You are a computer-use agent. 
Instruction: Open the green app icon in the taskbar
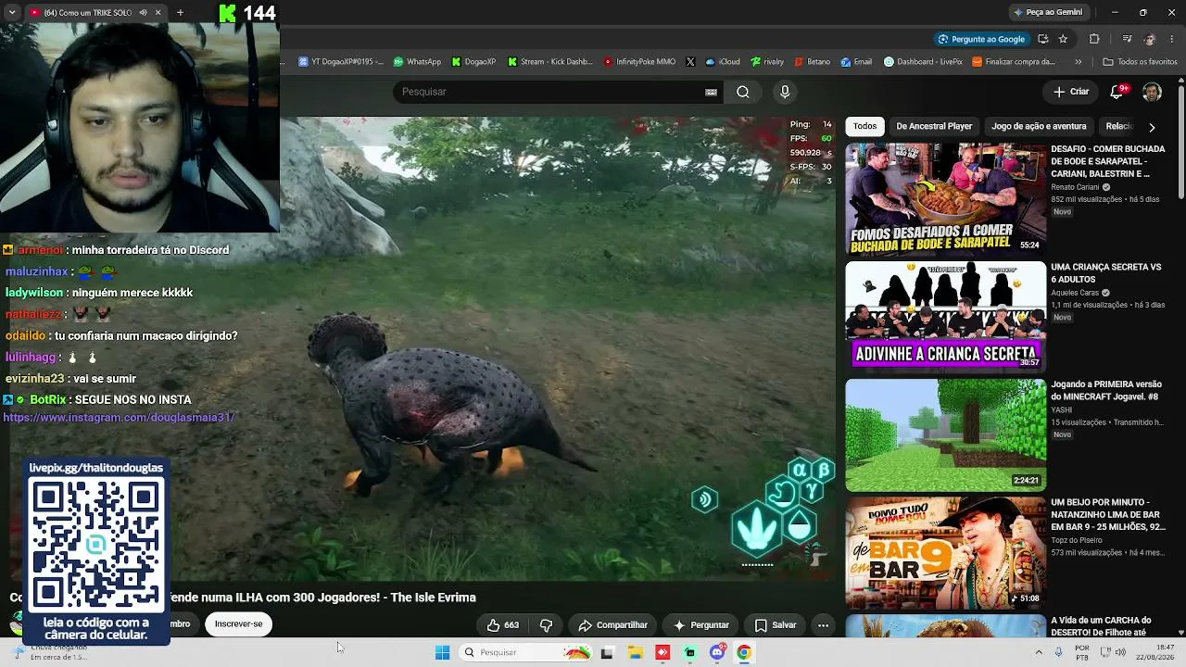689,652
